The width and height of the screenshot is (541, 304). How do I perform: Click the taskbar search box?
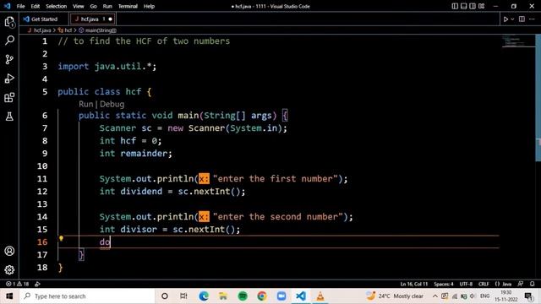[x=87, y=296]
